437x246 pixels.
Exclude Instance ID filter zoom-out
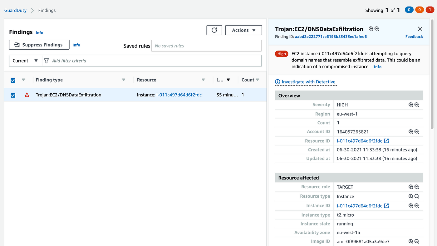point(417,206)
